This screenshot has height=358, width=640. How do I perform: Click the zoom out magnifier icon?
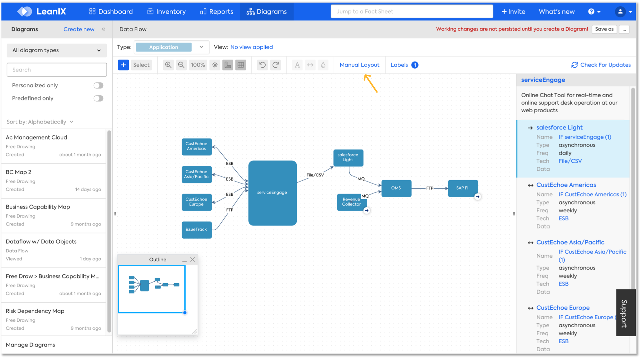point(181,65)
